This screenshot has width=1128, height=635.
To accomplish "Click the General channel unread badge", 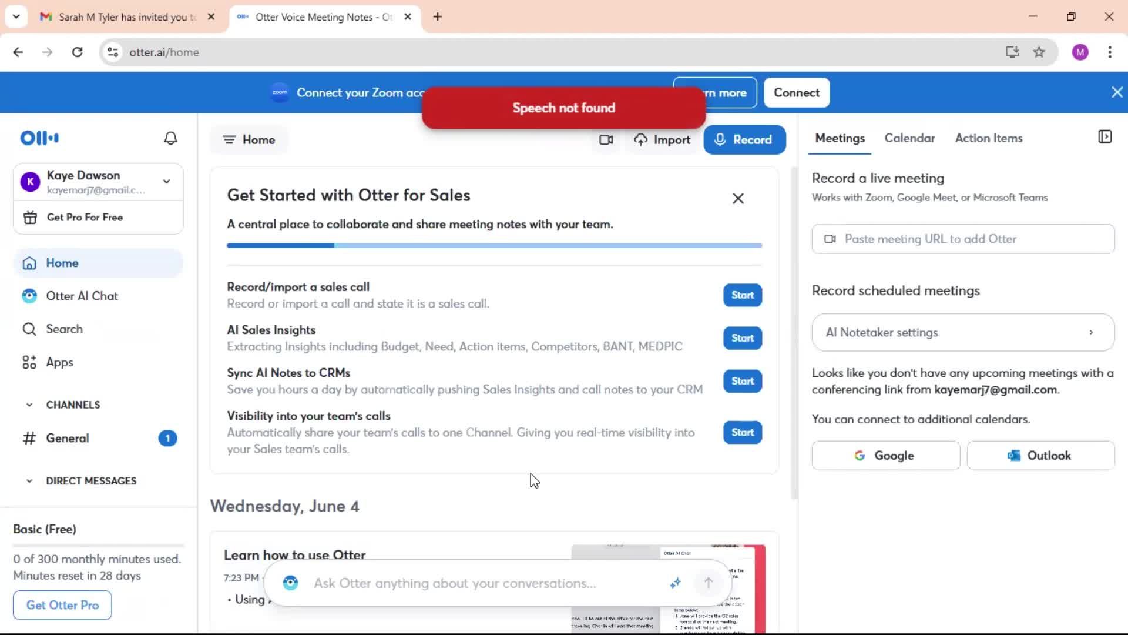I will pos(167,439).
